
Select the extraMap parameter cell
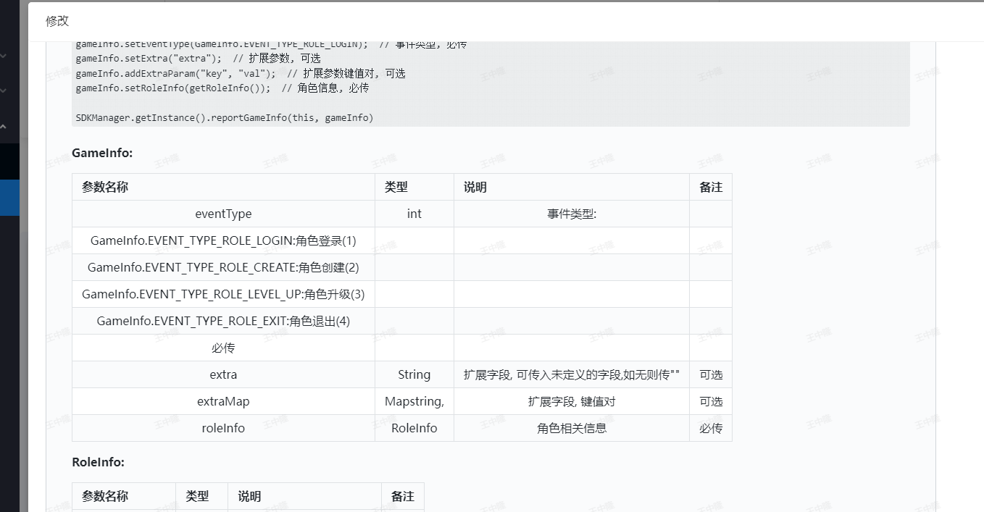pyautogui.click(x=223, y=401)
